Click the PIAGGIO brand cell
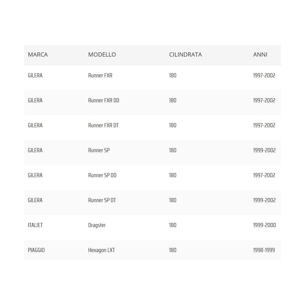Viewport: 305px width, 305px height. pos(36,250)
